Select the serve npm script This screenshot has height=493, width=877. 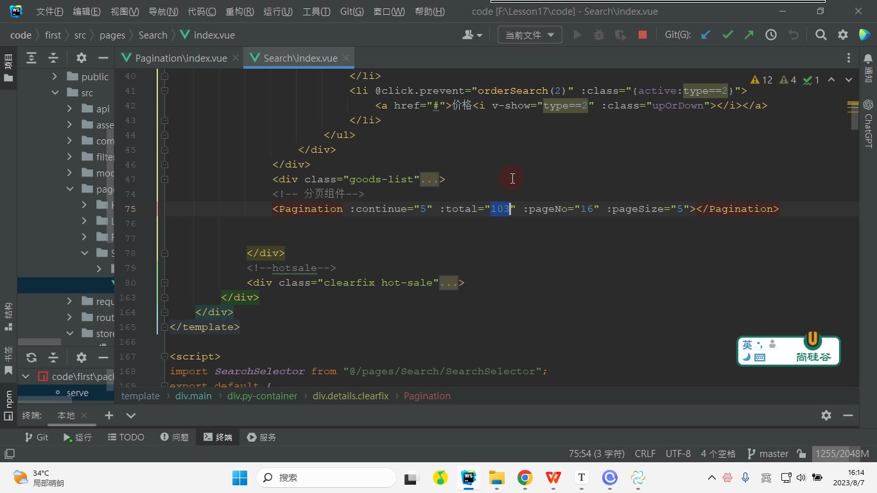77,393
